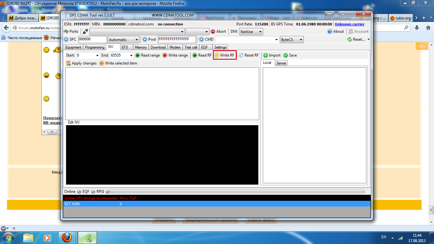Open Windows Explorer from the taskbar
Viewport: 434px width, 244px height.
pos(28,237)
